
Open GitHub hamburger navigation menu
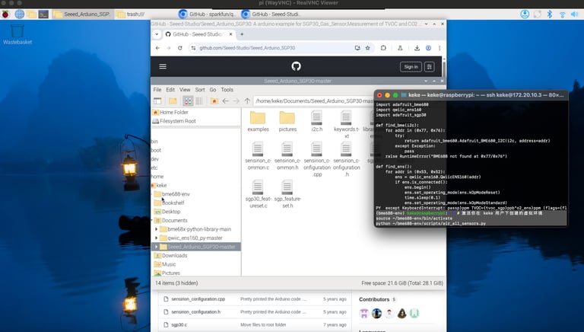(x=163, y=66)
